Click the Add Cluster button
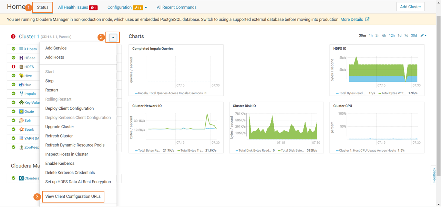 pyautogui.click(x=410, y=7)
